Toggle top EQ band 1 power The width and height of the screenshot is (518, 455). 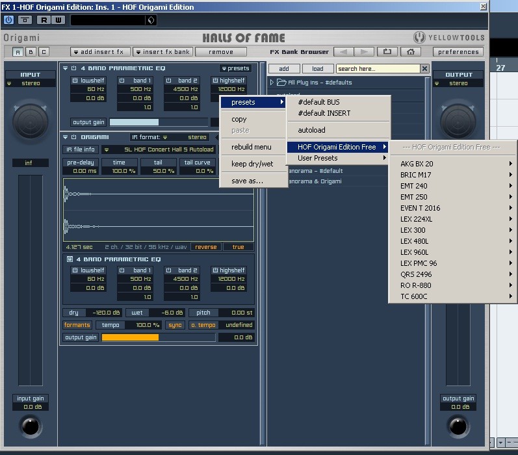click(x=122, y=81)
